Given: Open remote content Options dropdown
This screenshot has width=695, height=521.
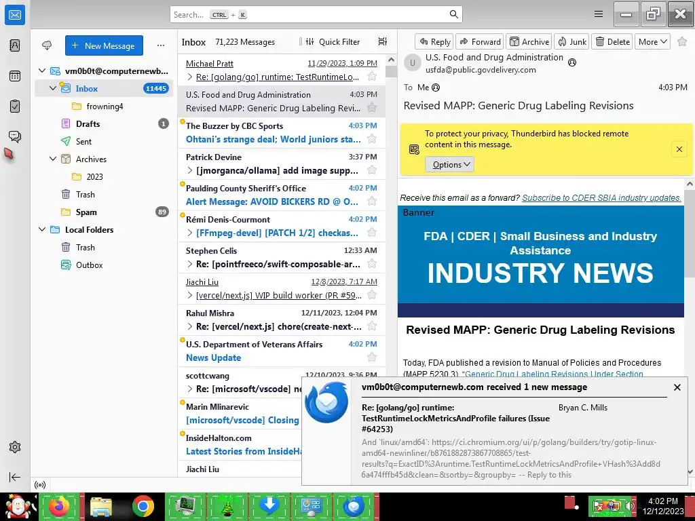Looking at the screenshot, I should (449, 164).
